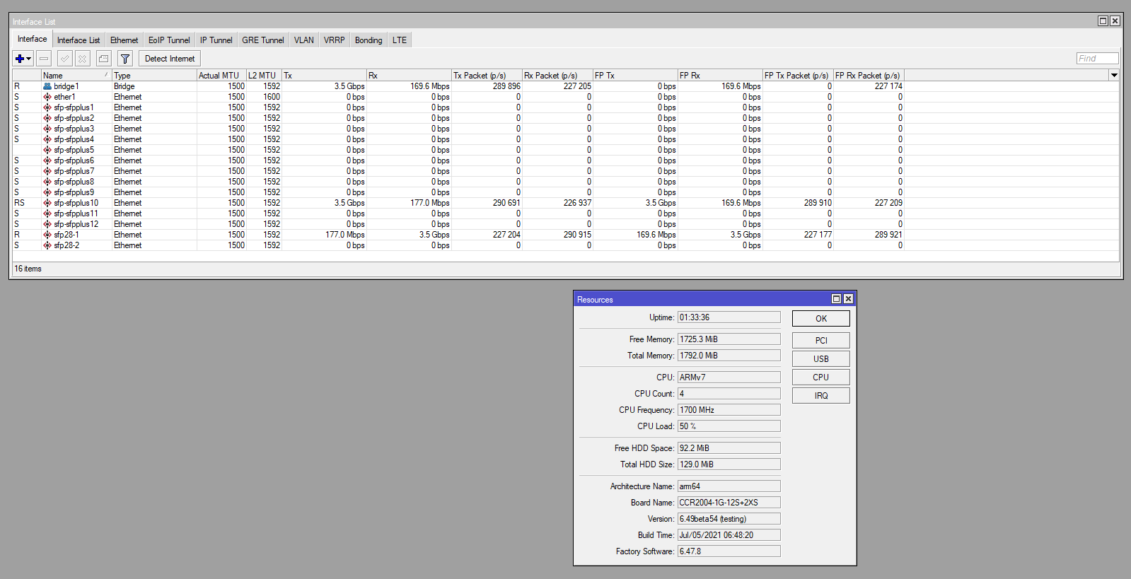Screen dimensions: 1131x579
Task: Sort by the L2 MTU column header
Action: tap(264, 75)
